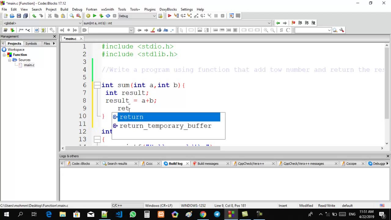Viewport: 391px width, 220px height.
Task: Open the Build messages log tab
Action: pyautogui.click(x=208, y=164)
